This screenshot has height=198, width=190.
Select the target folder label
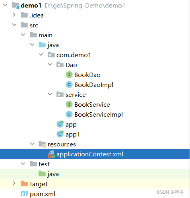coord(39,184)
